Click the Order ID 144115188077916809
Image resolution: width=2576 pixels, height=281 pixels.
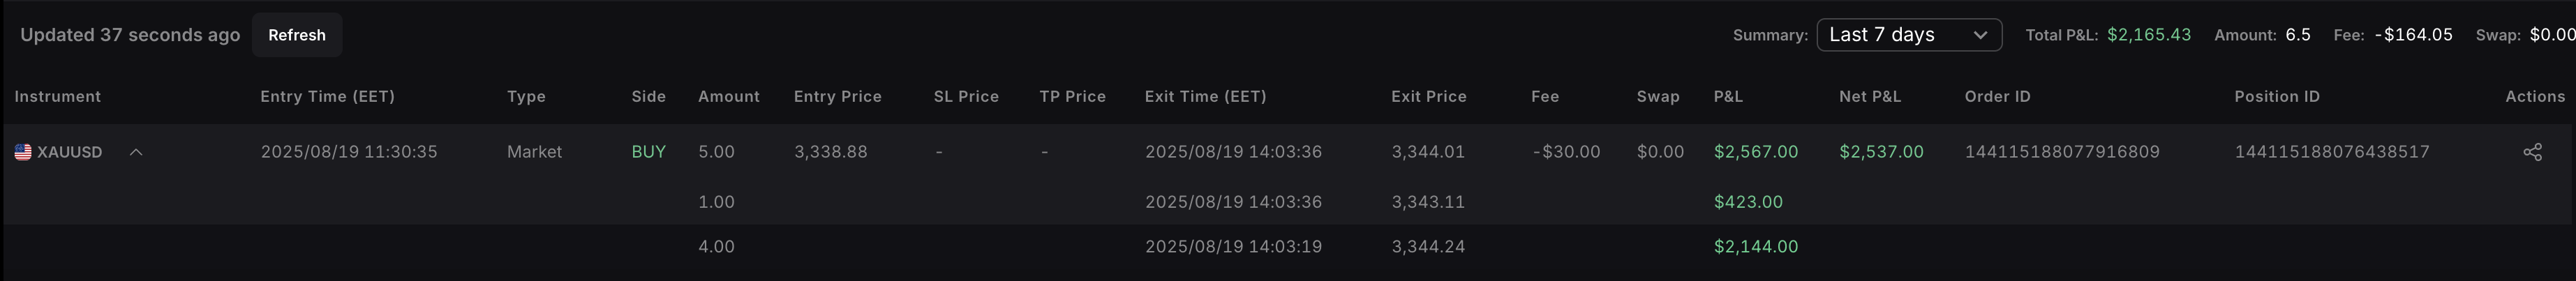click(2062, 152)
